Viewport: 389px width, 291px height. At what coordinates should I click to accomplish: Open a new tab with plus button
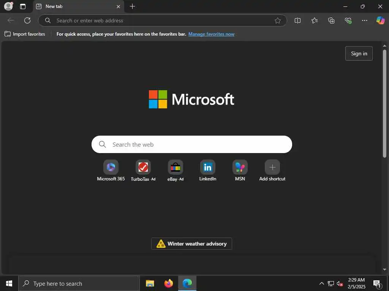point(133,6)
